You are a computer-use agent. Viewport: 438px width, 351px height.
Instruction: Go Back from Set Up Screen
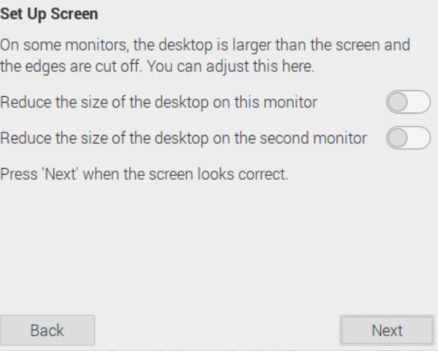pyautogui.click(x=47, y=330)
